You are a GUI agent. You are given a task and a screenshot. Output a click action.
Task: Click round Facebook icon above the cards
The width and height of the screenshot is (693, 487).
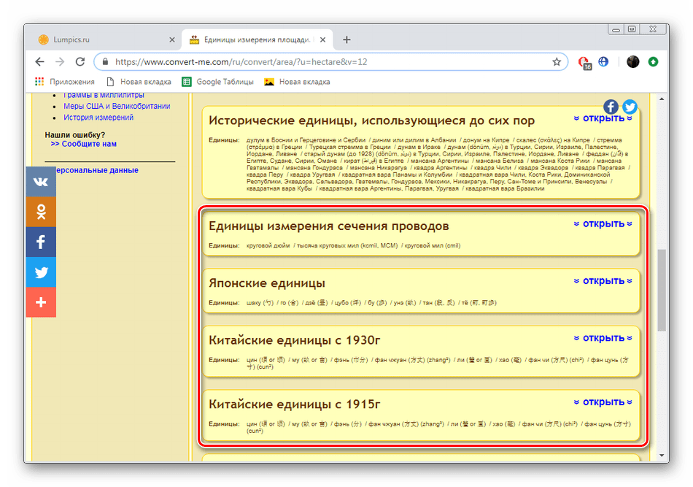[611, 107]
